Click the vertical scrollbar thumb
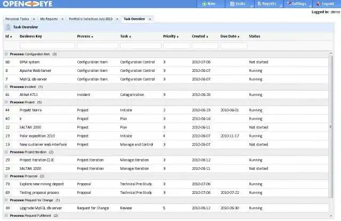 331,127
